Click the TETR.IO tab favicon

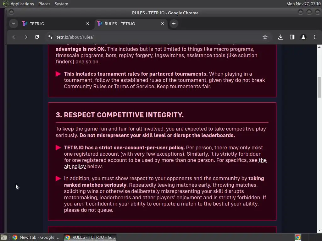(x=25, y=24)
